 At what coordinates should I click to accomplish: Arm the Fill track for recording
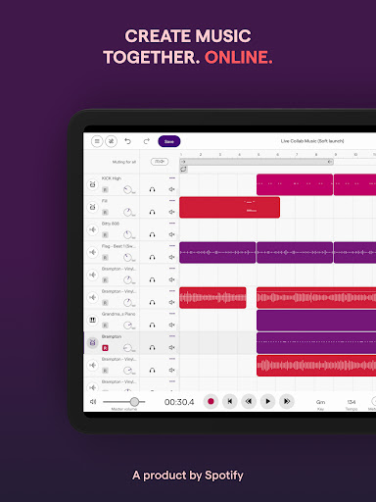(x=105, y=212)
